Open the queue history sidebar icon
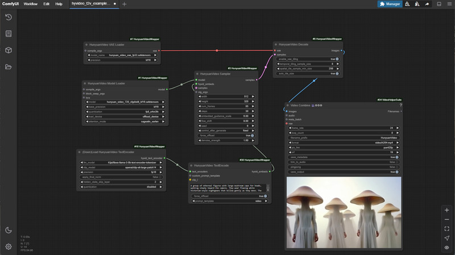The width and height of the screenshot is (455, 255). pyautogui.click(x=9, y=17)
